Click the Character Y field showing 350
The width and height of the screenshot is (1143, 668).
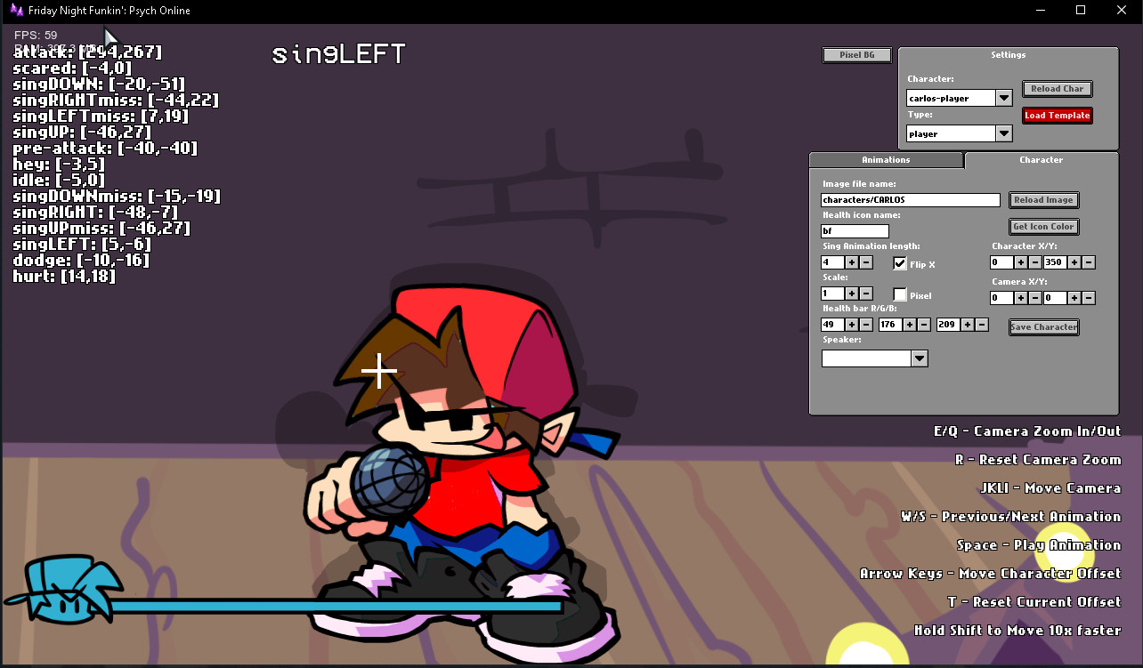tap(1055, 262)
